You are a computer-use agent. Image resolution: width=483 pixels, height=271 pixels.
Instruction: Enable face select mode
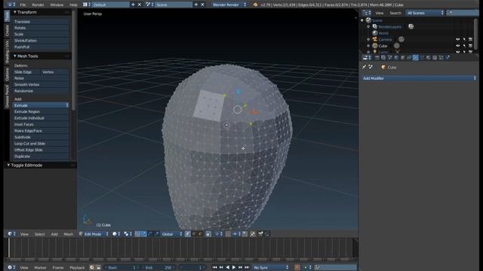[200, 234]
